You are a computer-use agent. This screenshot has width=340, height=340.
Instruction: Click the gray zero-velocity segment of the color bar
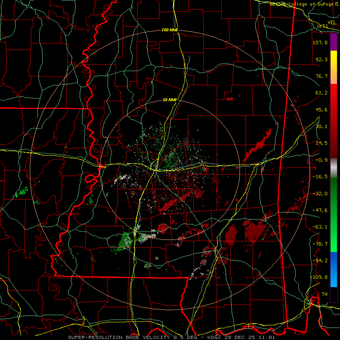pos(334,168)
